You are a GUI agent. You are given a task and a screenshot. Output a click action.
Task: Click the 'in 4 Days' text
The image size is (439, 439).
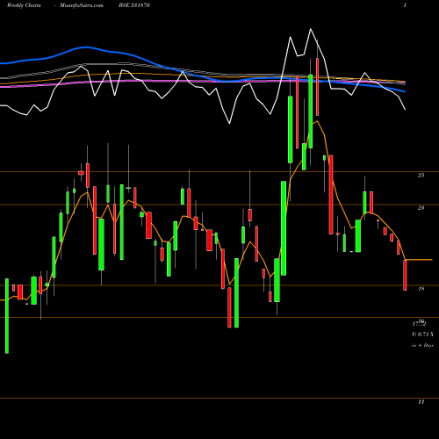(422, 345)
